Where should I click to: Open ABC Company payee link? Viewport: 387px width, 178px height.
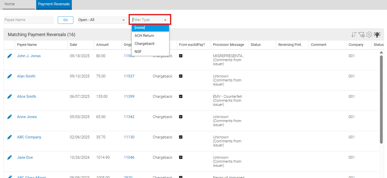tap(29, 137)
